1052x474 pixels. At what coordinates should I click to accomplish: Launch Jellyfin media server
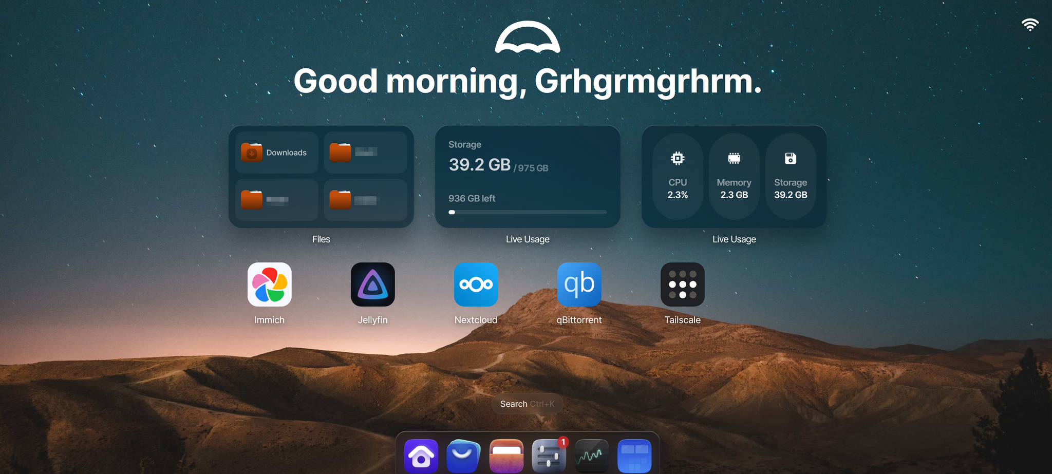point(372,285)
